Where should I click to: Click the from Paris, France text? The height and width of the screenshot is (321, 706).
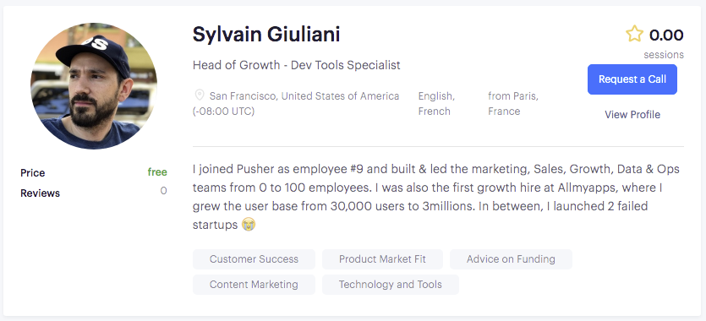(x=513, y=103)
